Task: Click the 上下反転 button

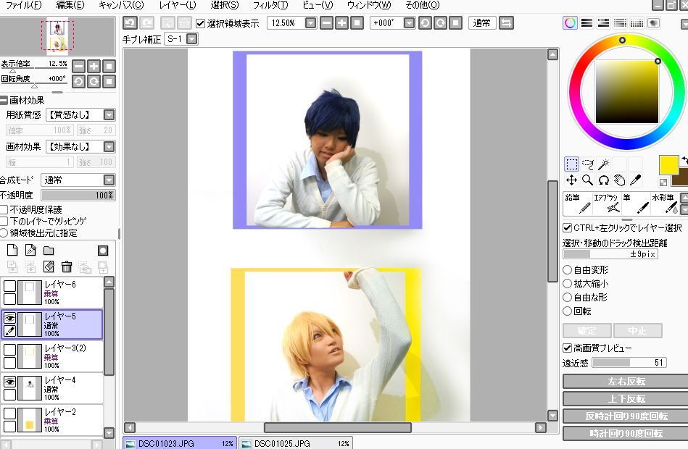Action: coord(625,398)
